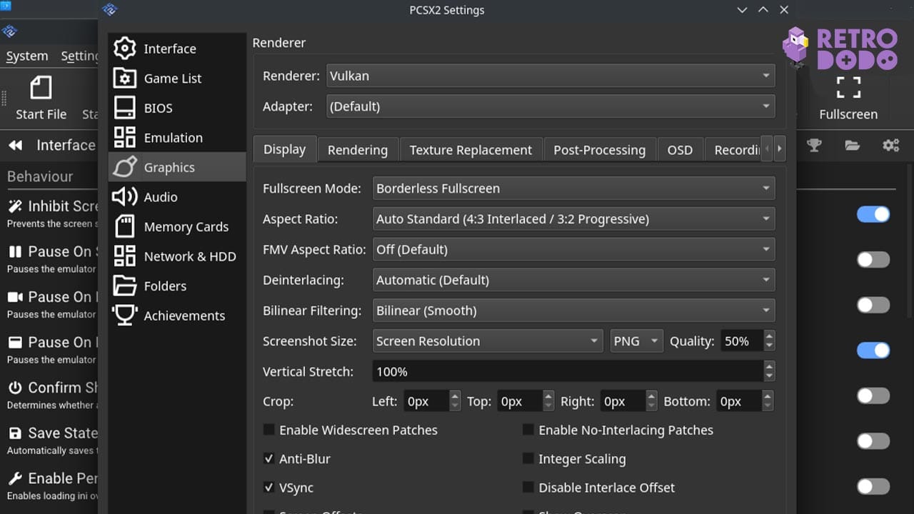Select Graphics settings category
Viewport: 914px width, 514px height.
tap(177, 167)
